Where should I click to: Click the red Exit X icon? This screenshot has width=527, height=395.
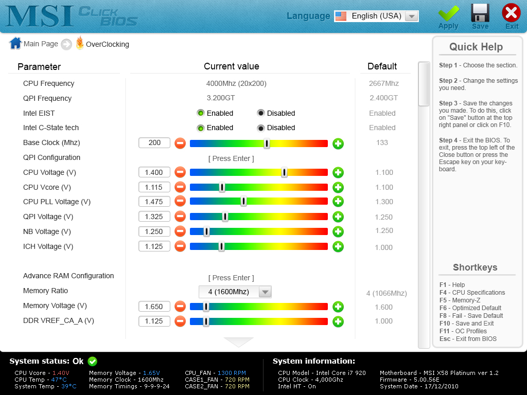pos(511,13)
